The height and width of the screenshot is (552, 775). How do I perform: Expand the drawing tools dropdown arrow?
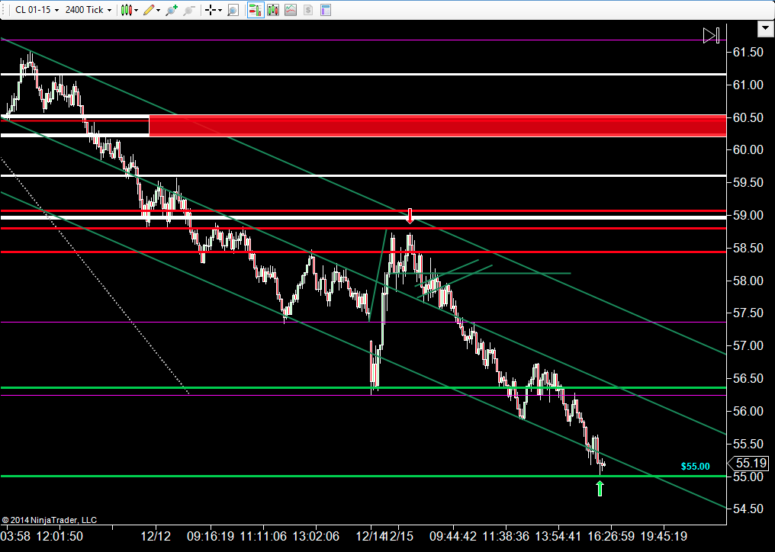tap(158, 10)
